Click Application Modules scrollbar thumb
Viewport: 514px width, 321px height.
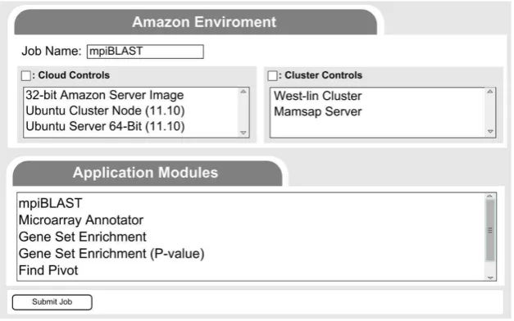point(490,231)
